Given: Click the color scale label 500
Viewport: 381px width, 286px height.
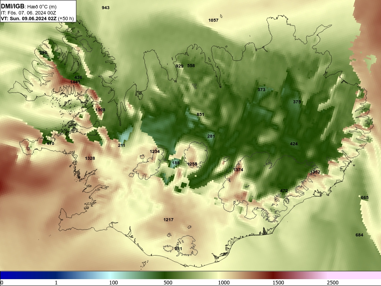Looking at the screenshot, I should tap(168, 283).
